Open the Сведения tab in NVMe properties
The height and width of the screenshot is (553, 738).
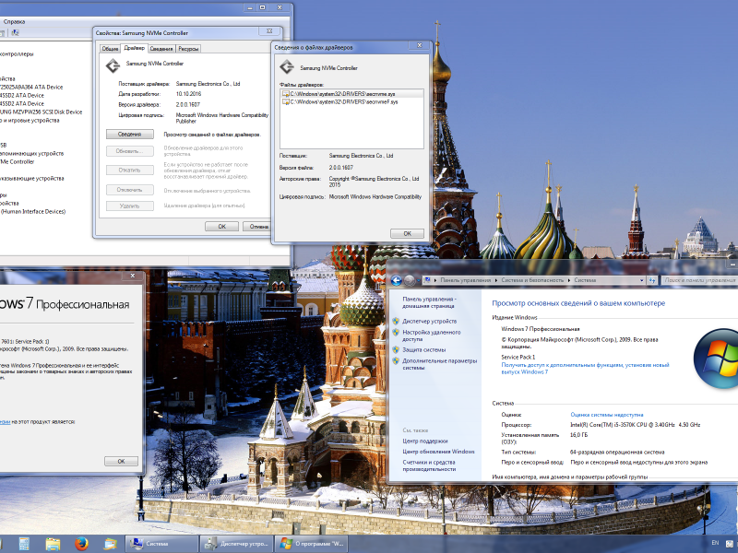point(161,49)
